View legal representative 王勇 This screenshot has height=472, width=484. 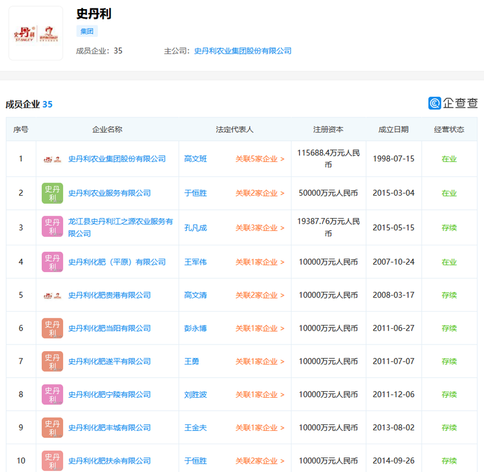(192, 361)
